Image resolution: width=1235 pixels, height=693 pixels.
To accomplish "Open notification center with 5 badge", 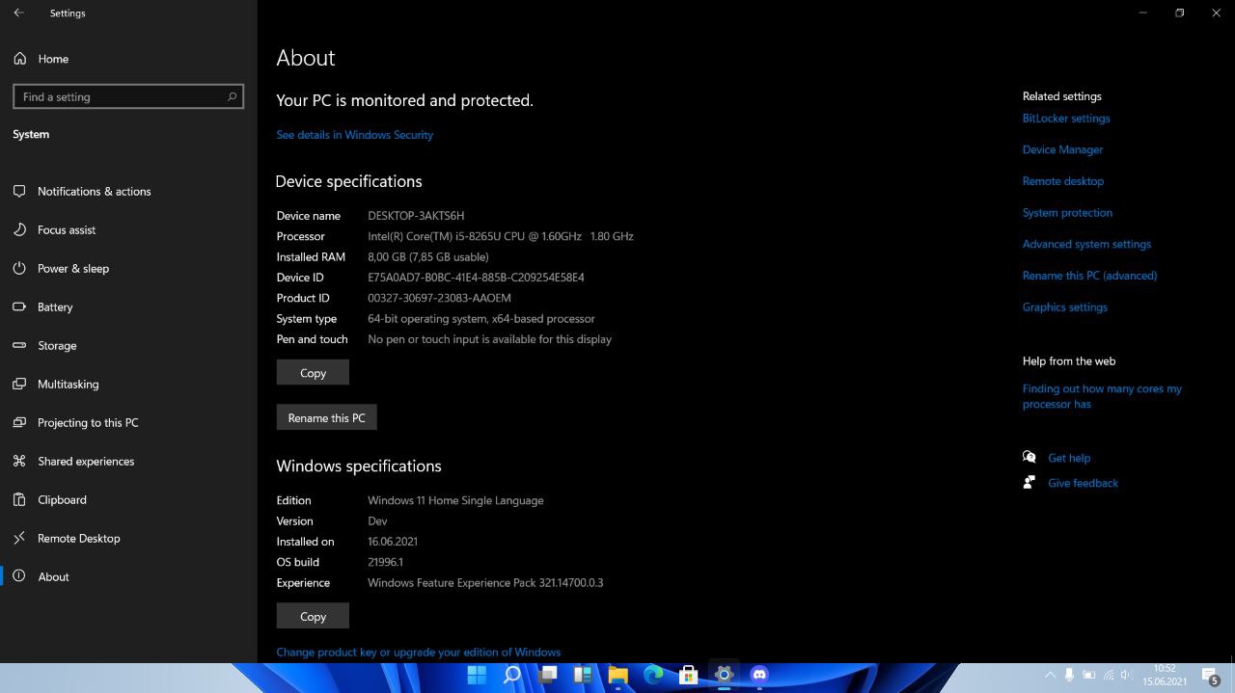I will tap(1210, 676).
